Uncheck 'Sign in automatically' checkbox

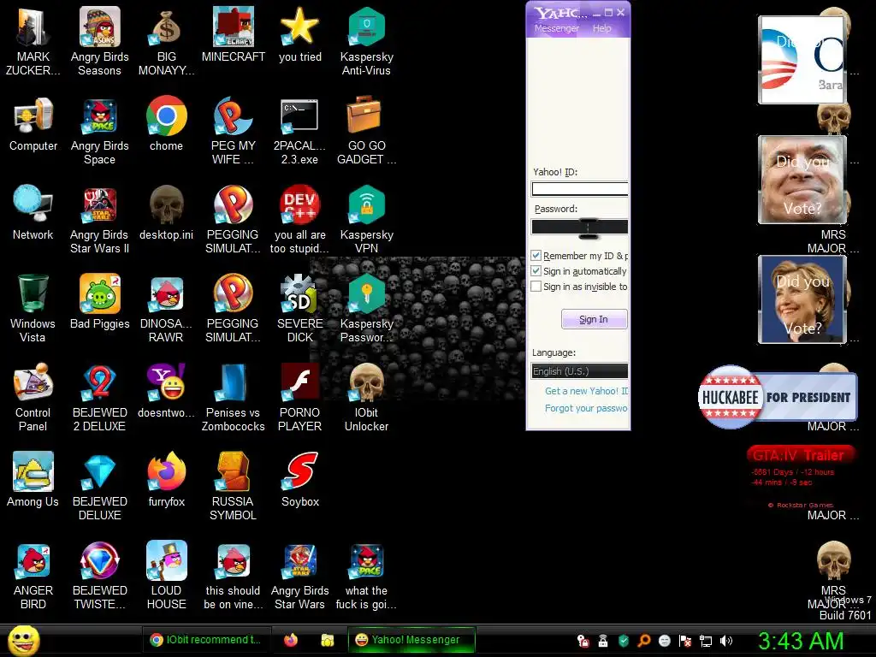(536, 271)
